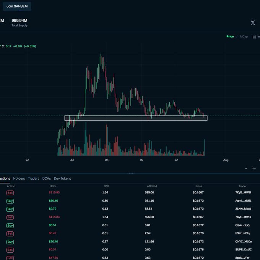Click the 999.94M Total Supply value

19,21
